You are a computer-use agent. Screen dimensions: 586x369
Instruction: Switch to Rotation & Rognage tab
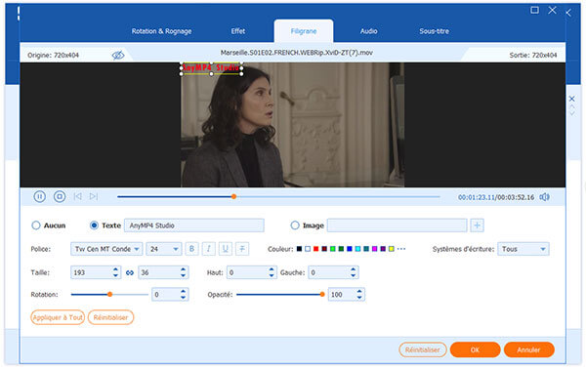161,31
